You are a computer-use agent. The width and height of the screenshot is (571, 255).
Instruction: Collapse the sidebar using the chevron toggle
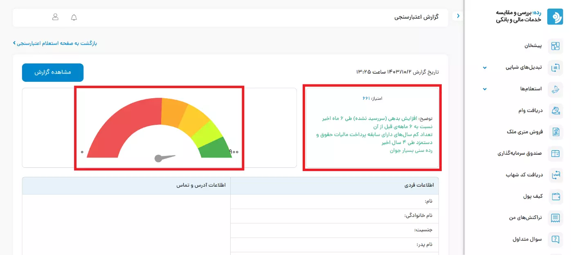[x=458, y=16]
